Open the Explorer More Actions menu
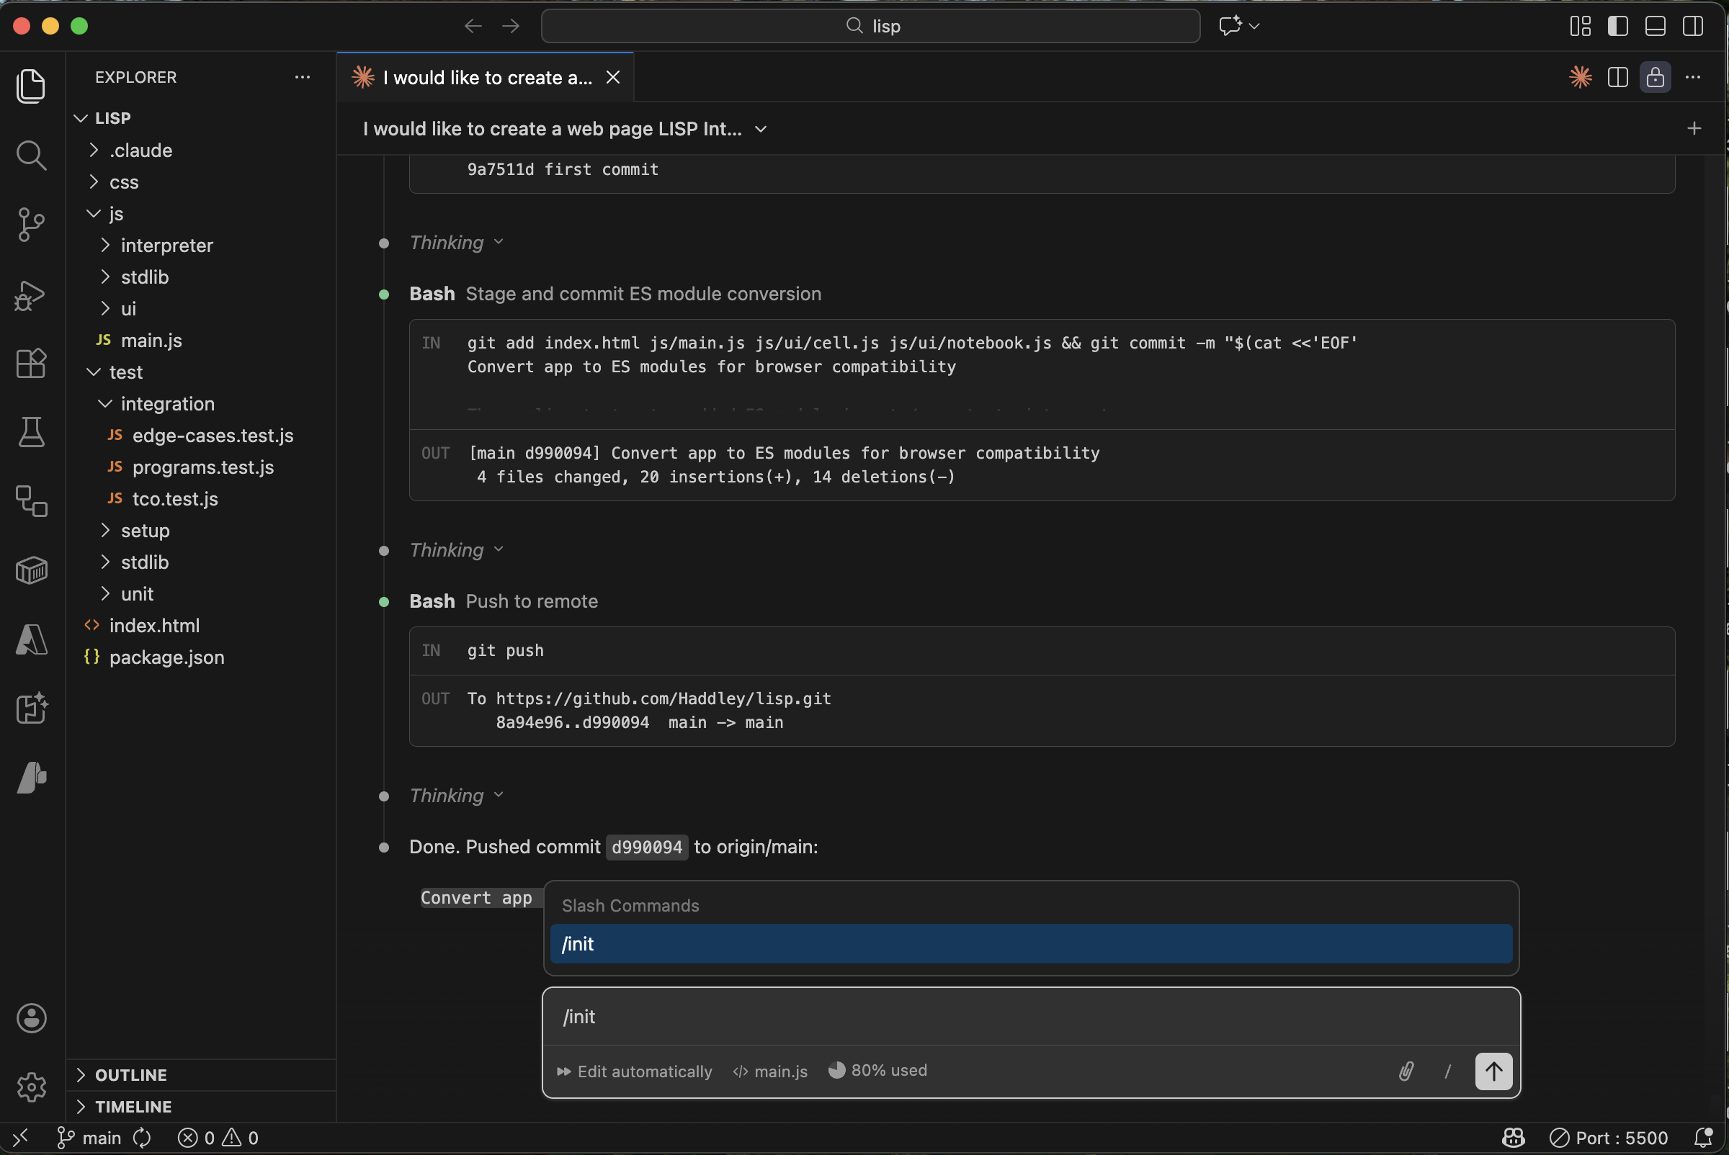Image resolution: width=1729 pixels, height=1155 pixels. (302, 76)
